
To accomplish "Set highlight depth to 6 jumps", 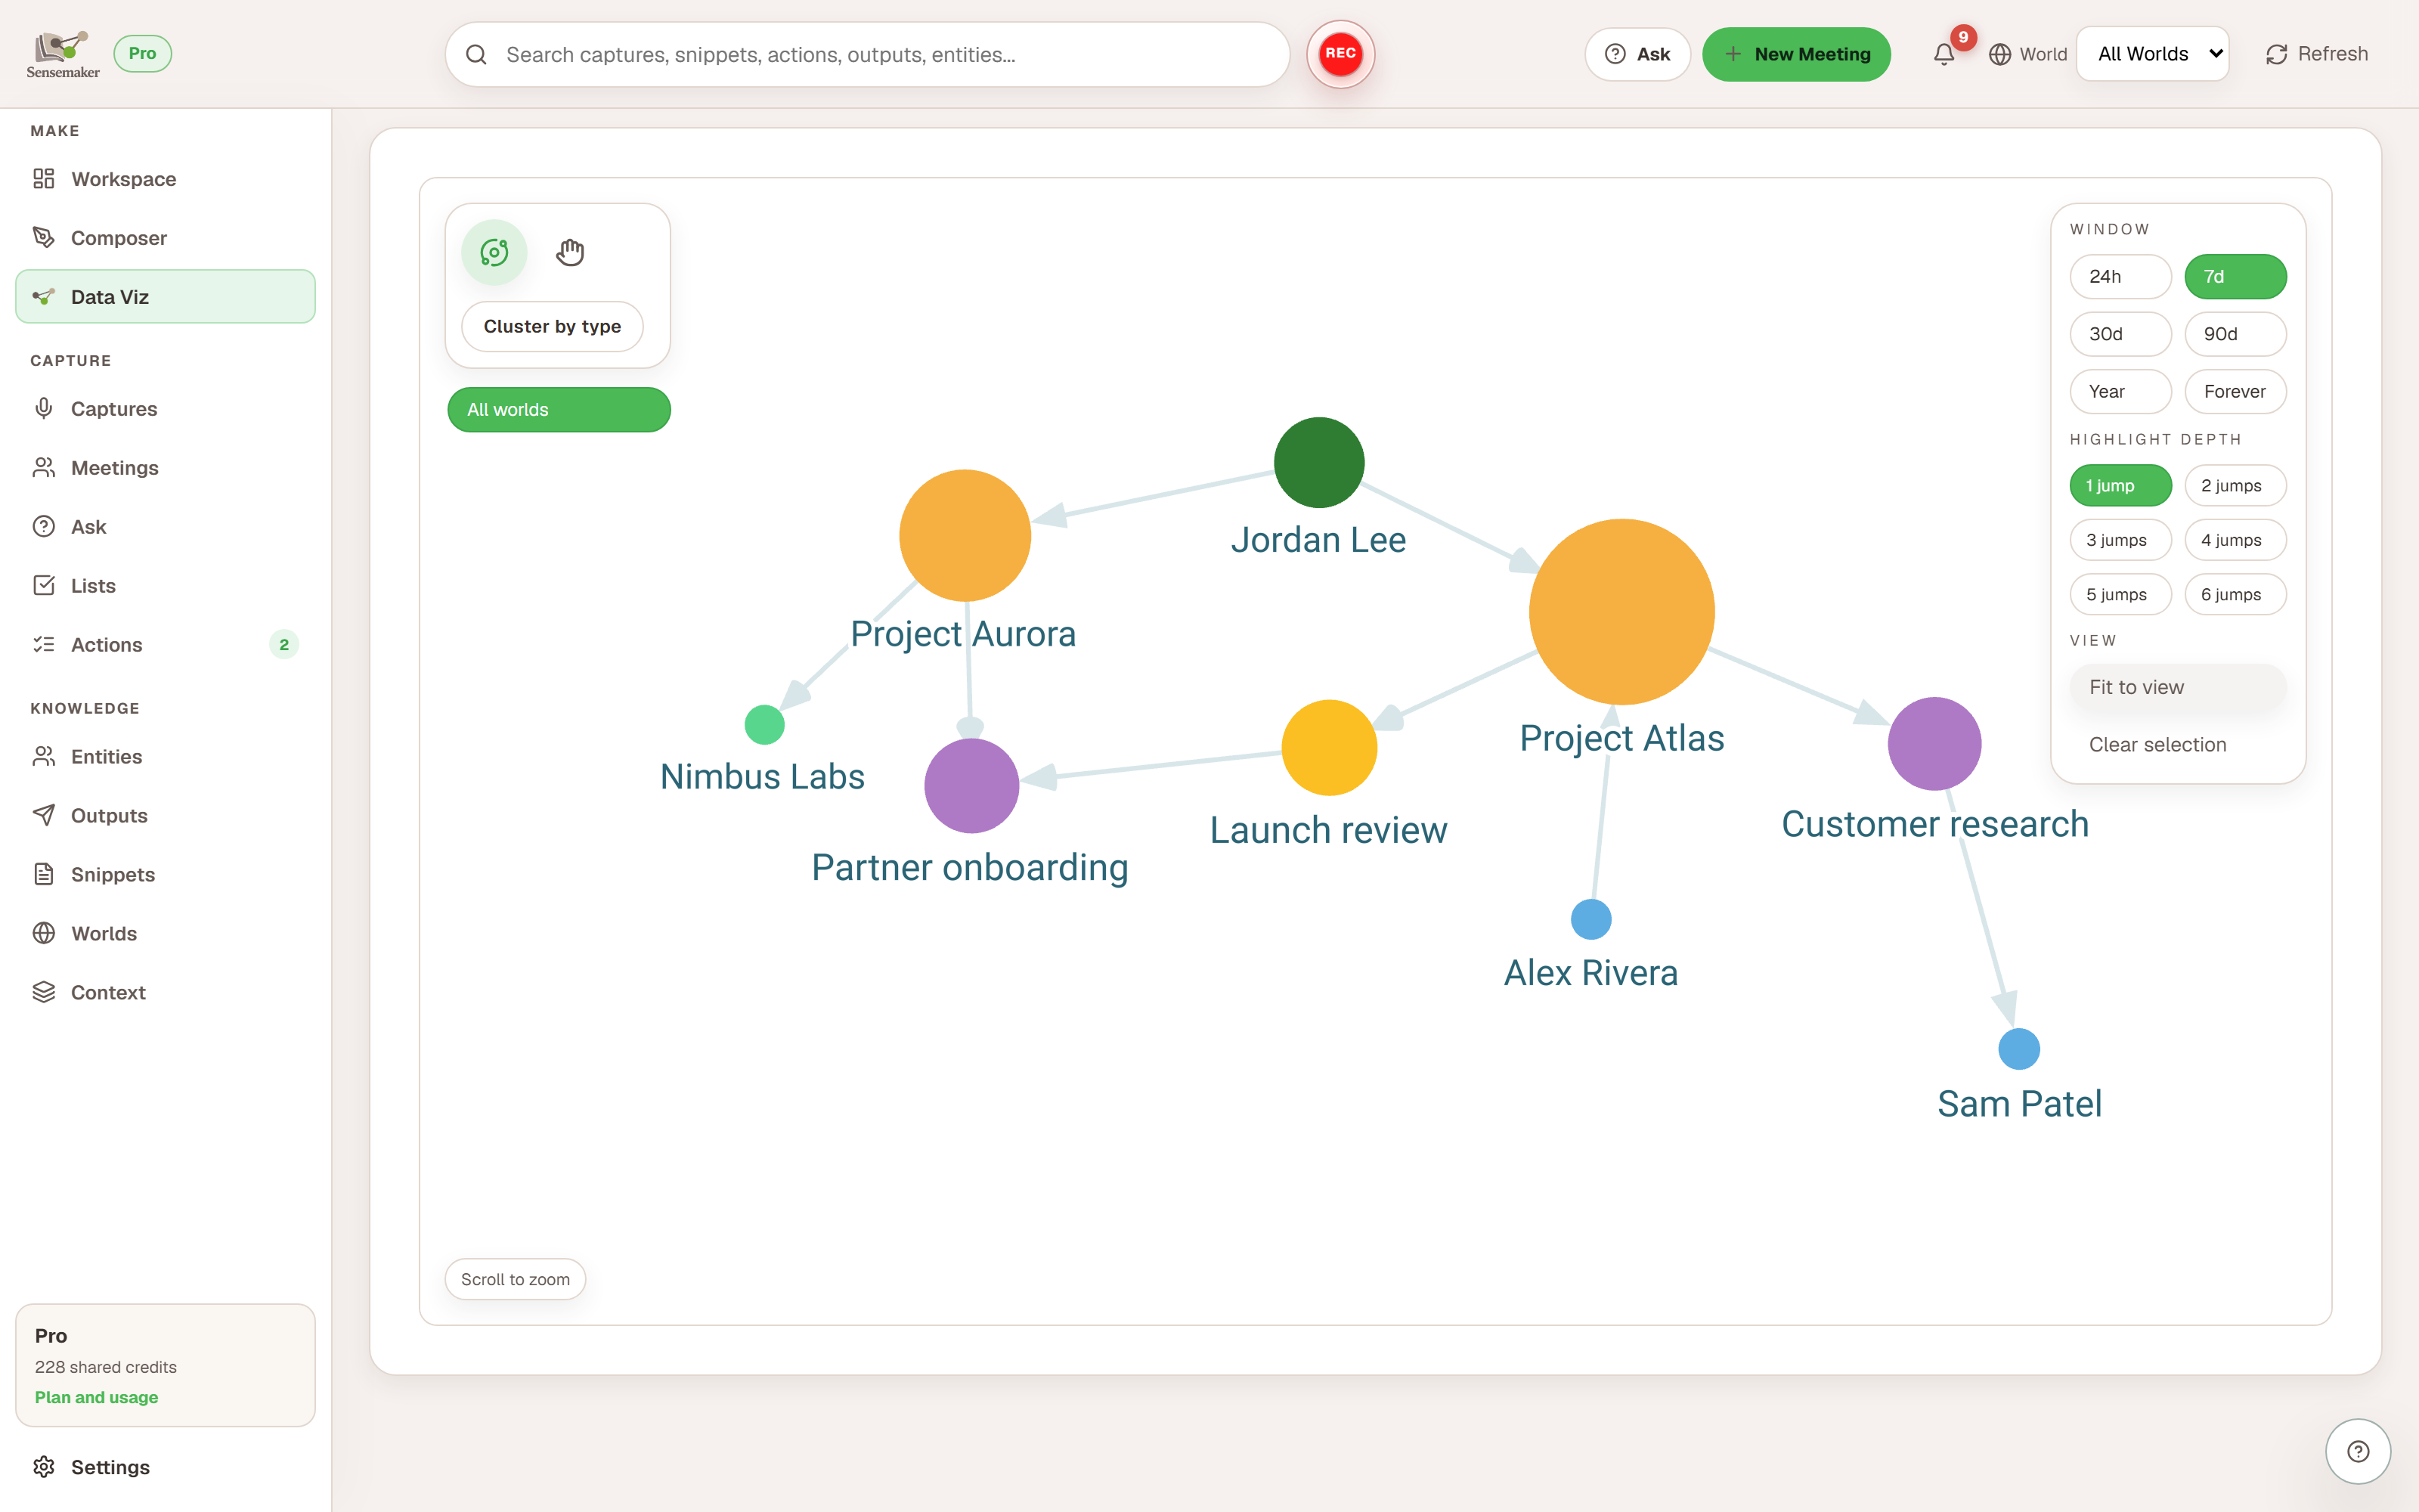I will tap(2235, 595).
